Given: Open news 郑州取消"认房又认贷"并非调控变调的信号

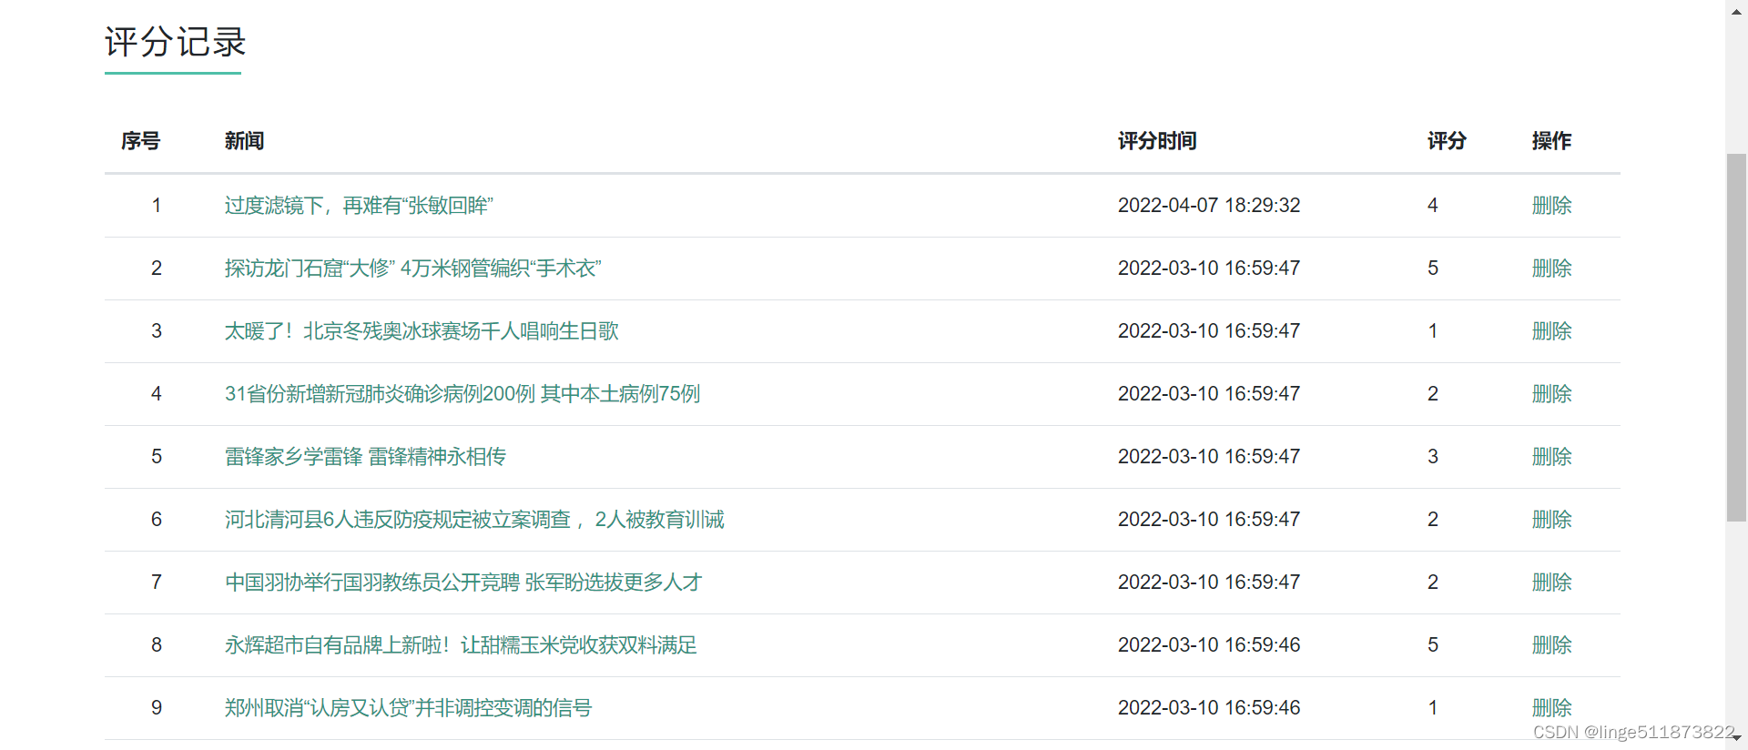Looking at the screenshot, I should click(x=408, y=708).
